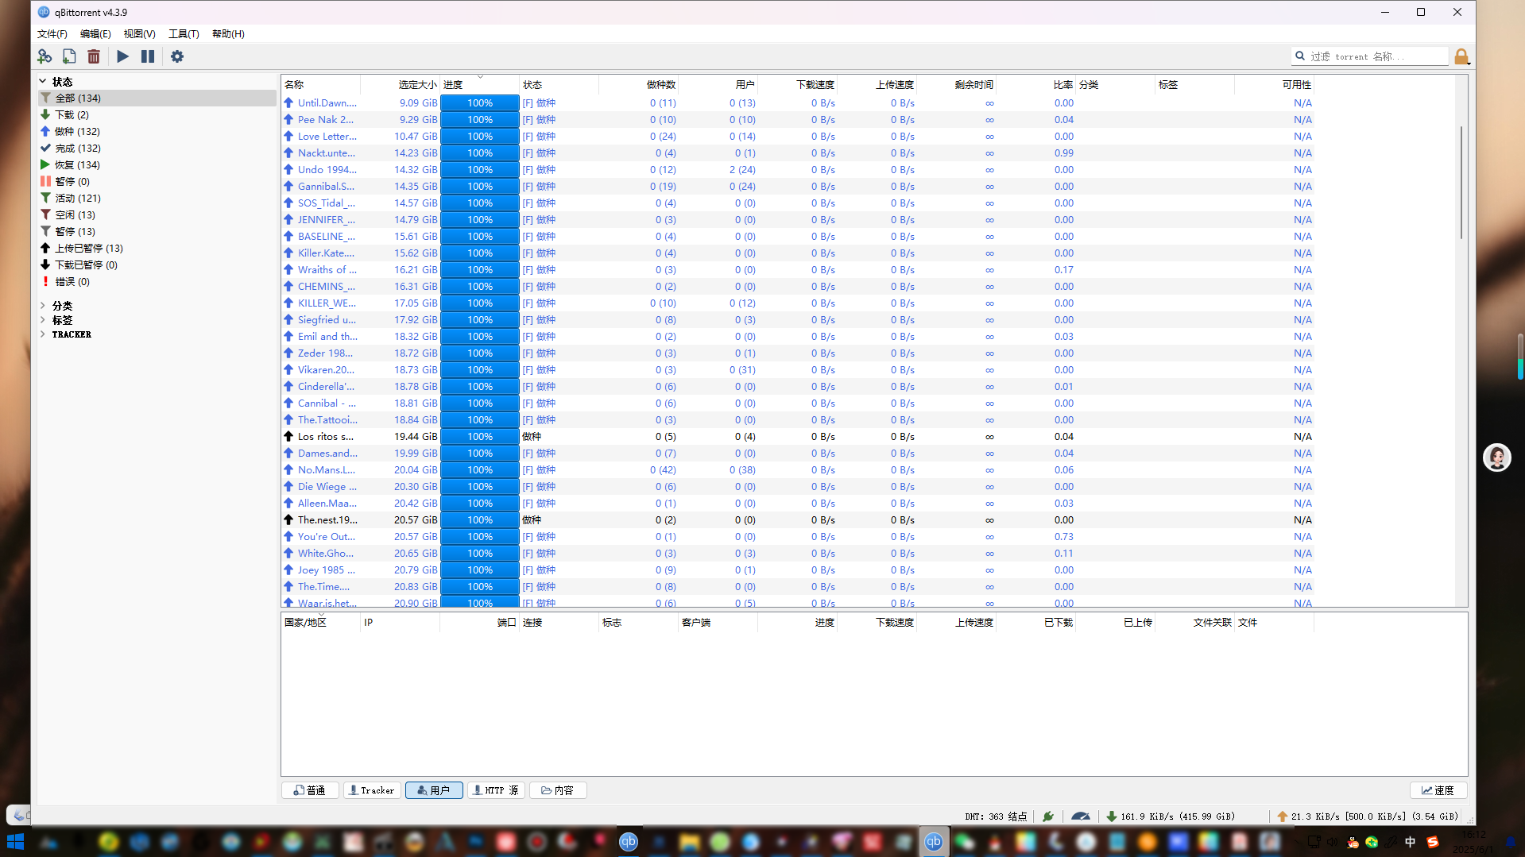Select the 空闲 (13) filter
This screenshot has height=857, width=1525.
pyautogui.click(x=157, y=214)
